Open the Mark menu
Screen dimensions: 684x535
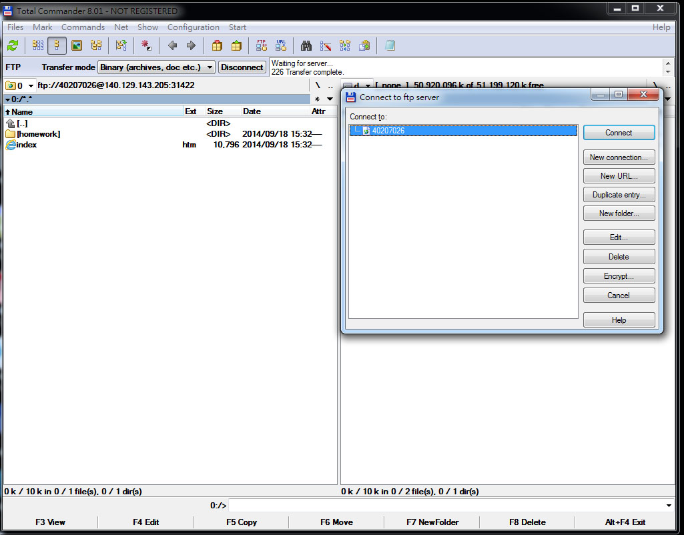click(42, 27)
